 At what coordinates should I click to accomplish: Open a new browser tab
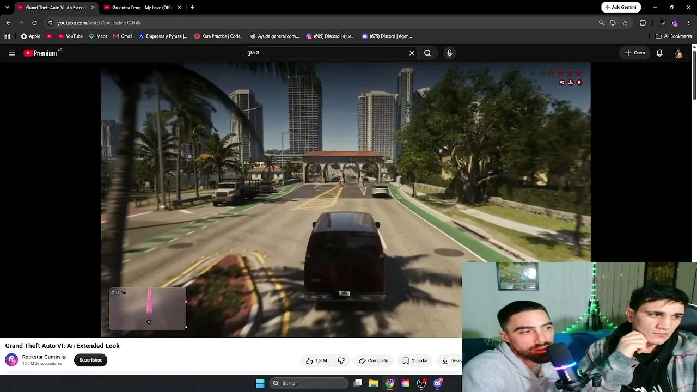click(192, 8)
